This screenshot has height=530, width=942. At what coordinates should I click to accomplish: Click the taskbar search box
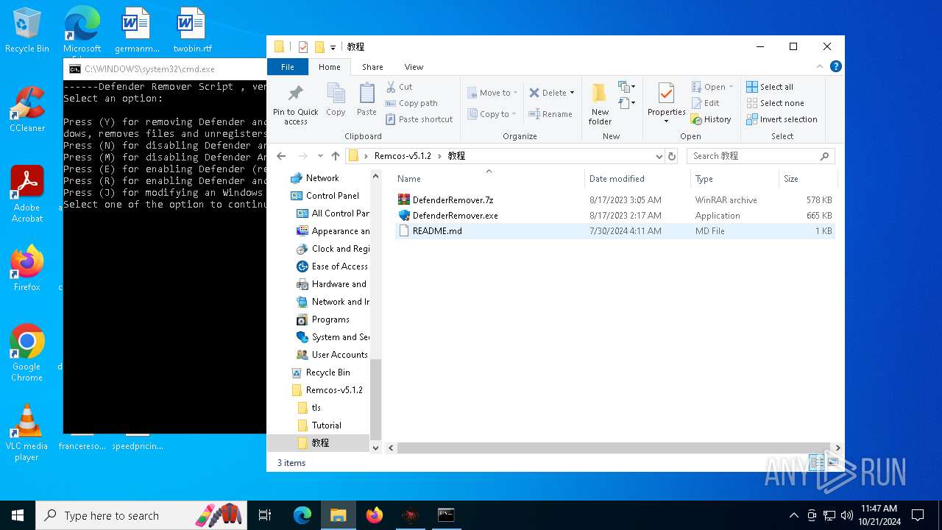tap(142, 515)
